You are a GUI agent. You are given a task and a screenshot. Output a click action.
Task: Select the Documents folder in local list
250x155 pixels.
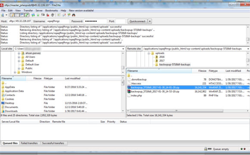12,107
